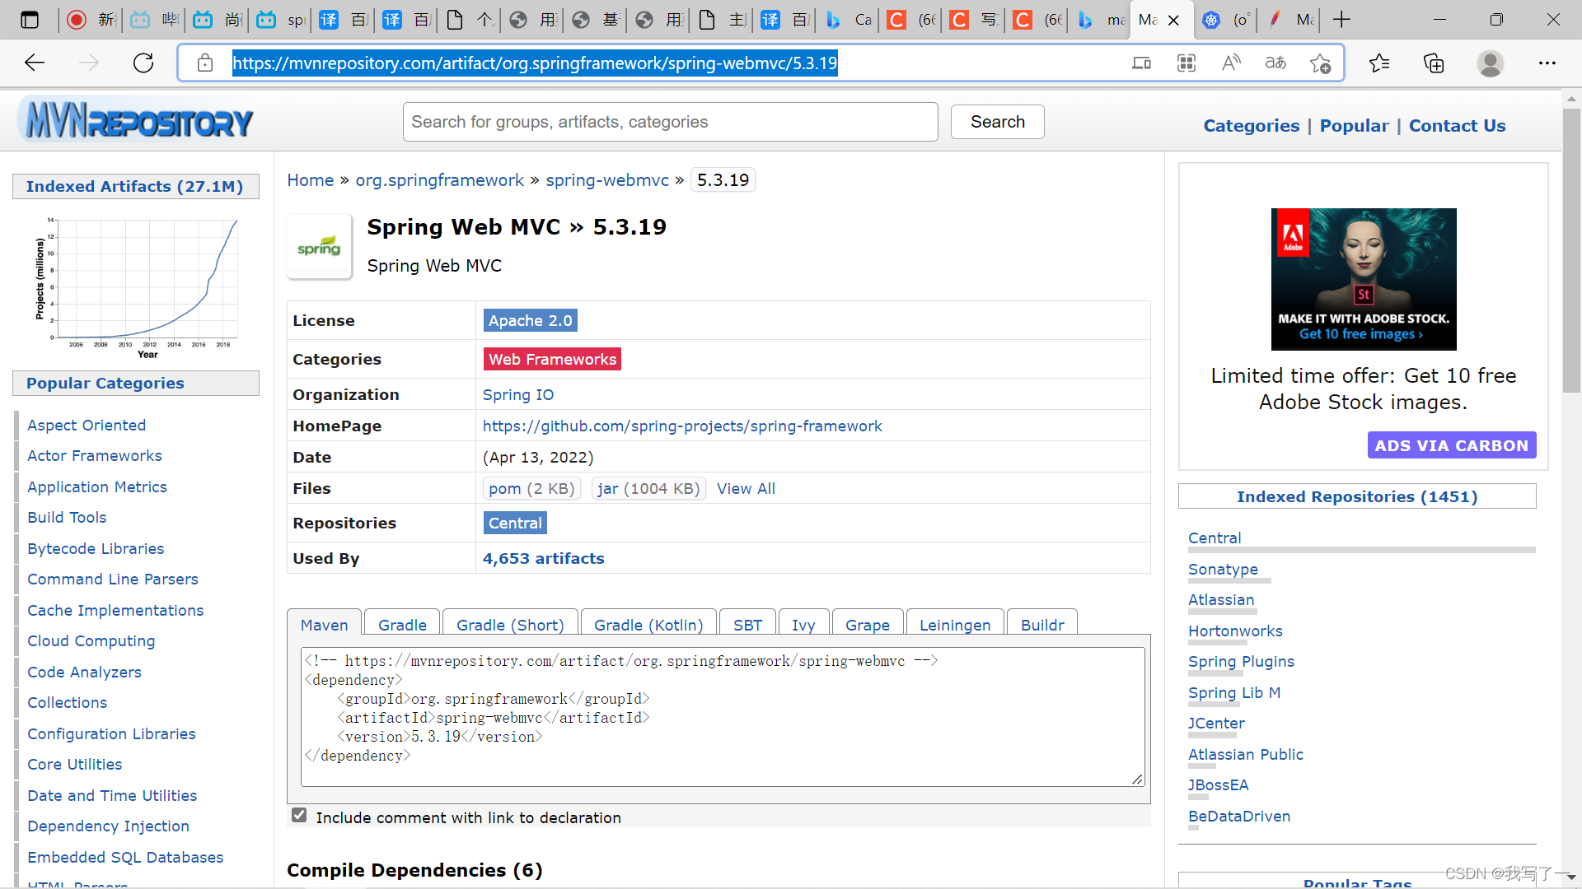The image size is (1582, 889).
Task: Select the Gradle (Short) dependency tab
Action: 511,626
